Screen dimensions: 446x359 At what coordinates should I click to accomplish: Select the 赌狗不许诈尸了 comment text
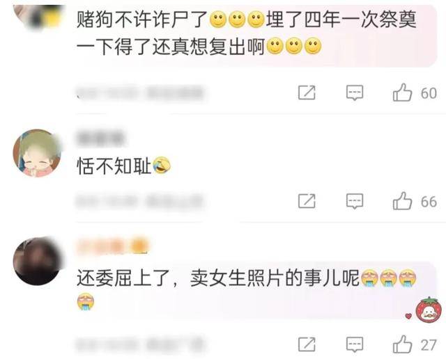click(x=246, y=33)
